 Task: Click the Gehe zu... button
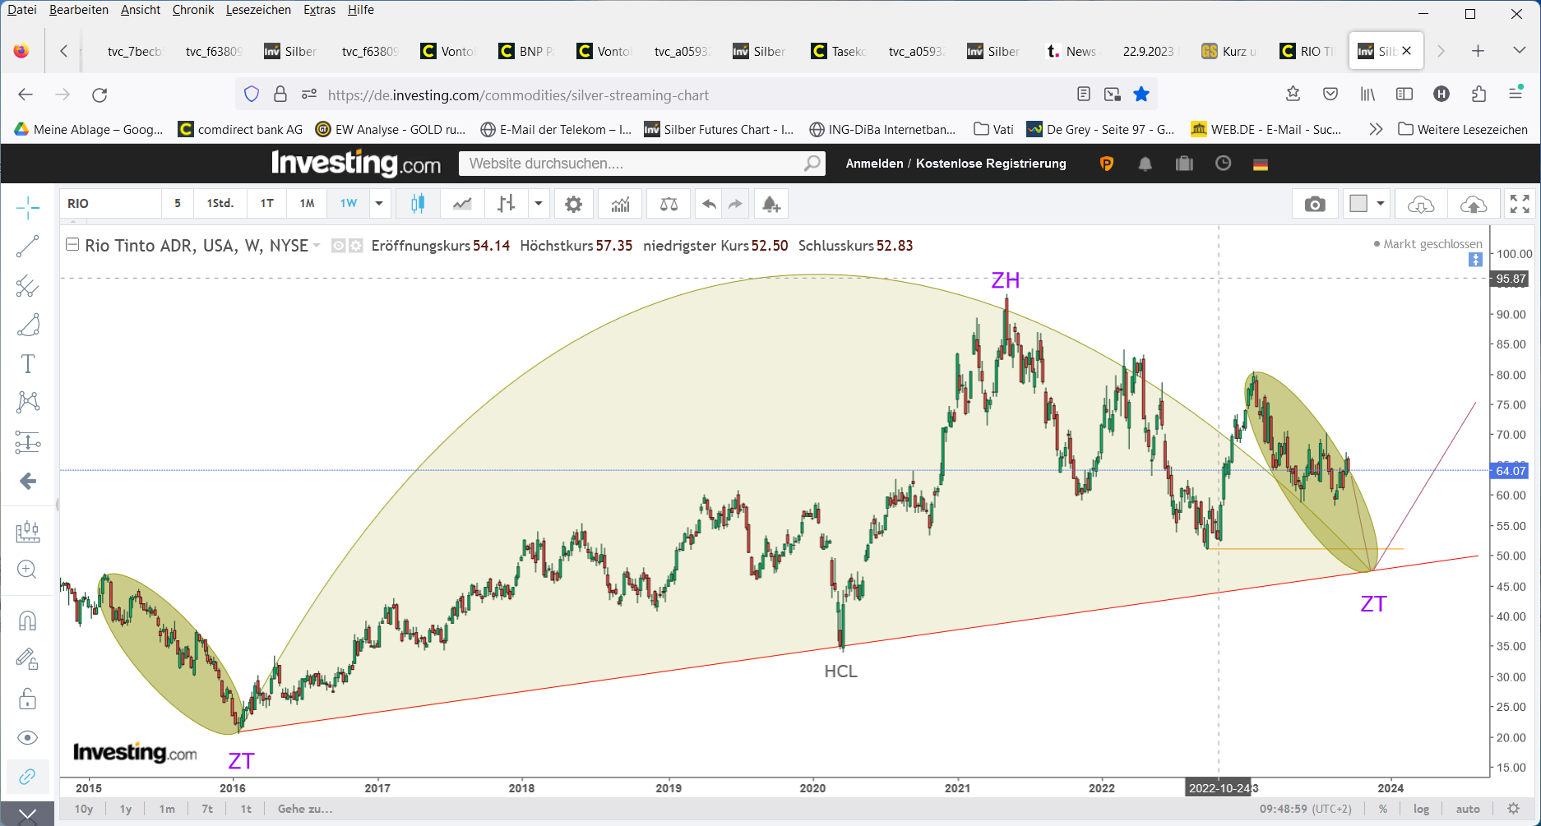click(305, 809)
